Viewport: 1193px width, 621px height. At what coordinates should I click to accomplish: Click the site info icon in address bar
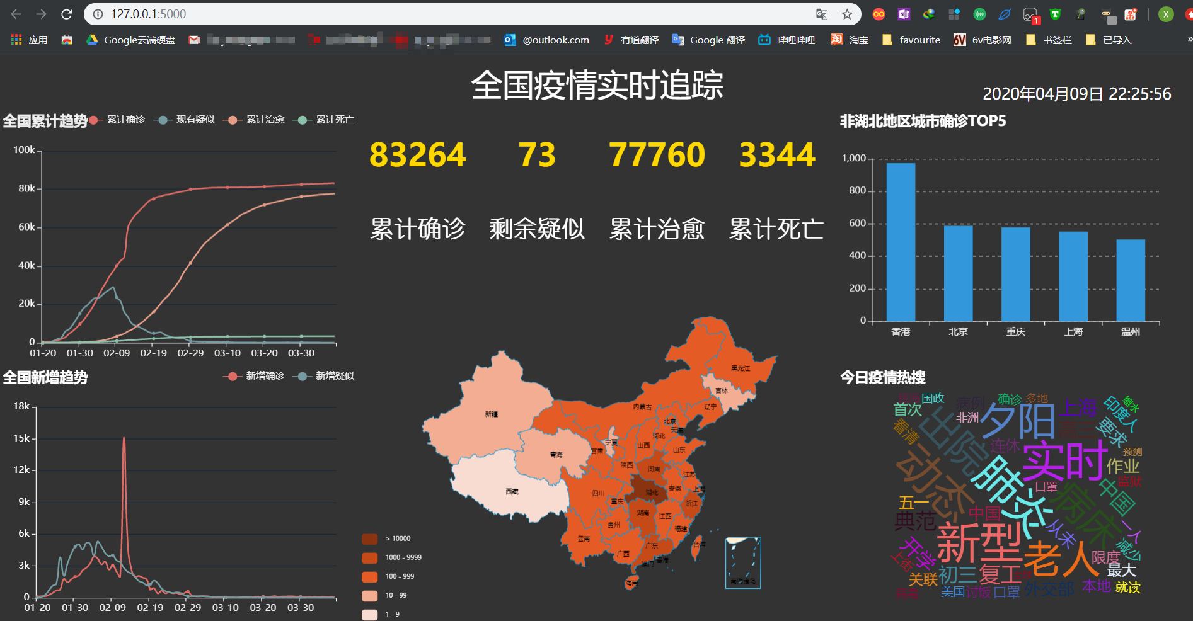(98, 14)
